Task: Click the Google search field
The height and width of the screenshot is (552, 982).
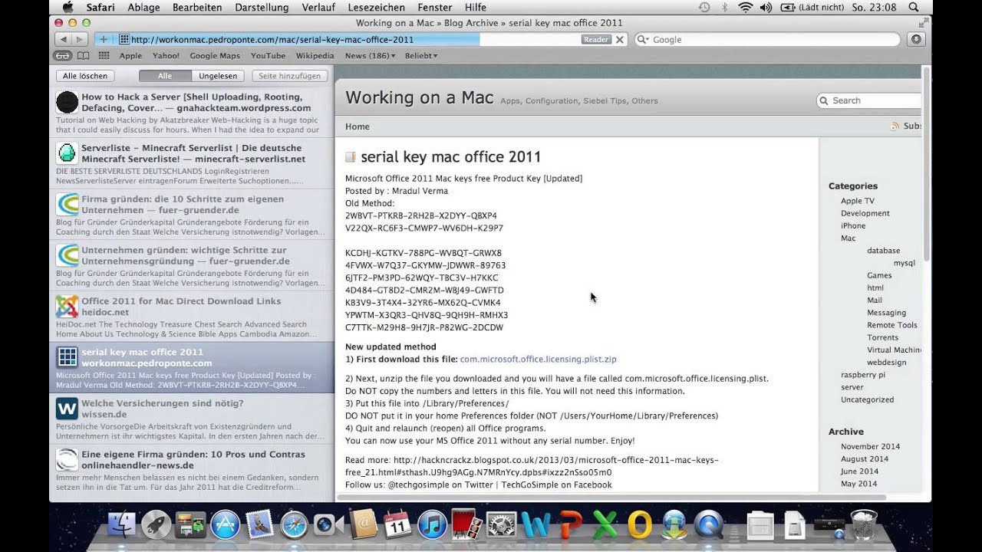Action: pos(767,39)
